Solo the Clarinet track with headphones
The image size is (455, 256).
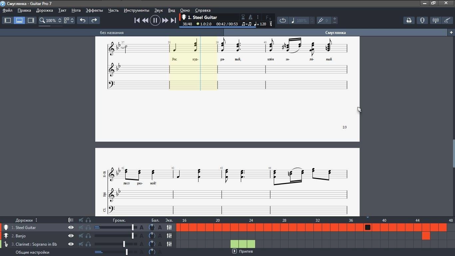click(x=88, y=244)
